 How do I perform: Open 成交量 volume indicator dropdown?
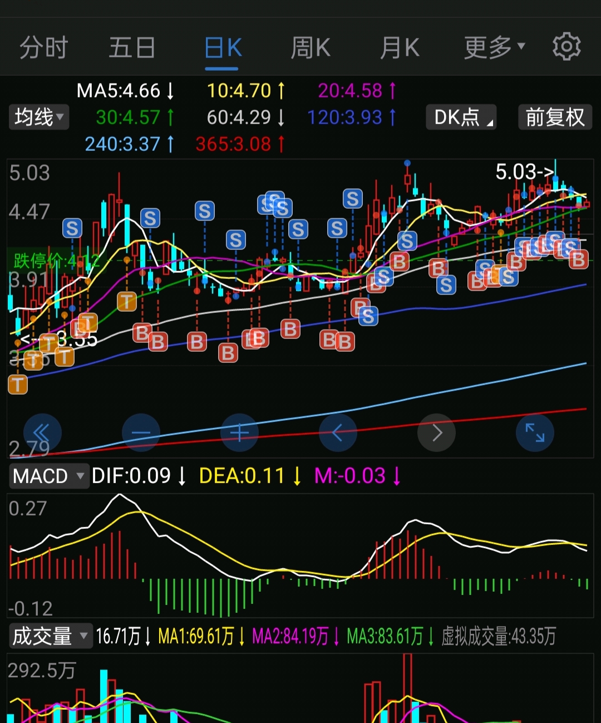pos(51,636)
